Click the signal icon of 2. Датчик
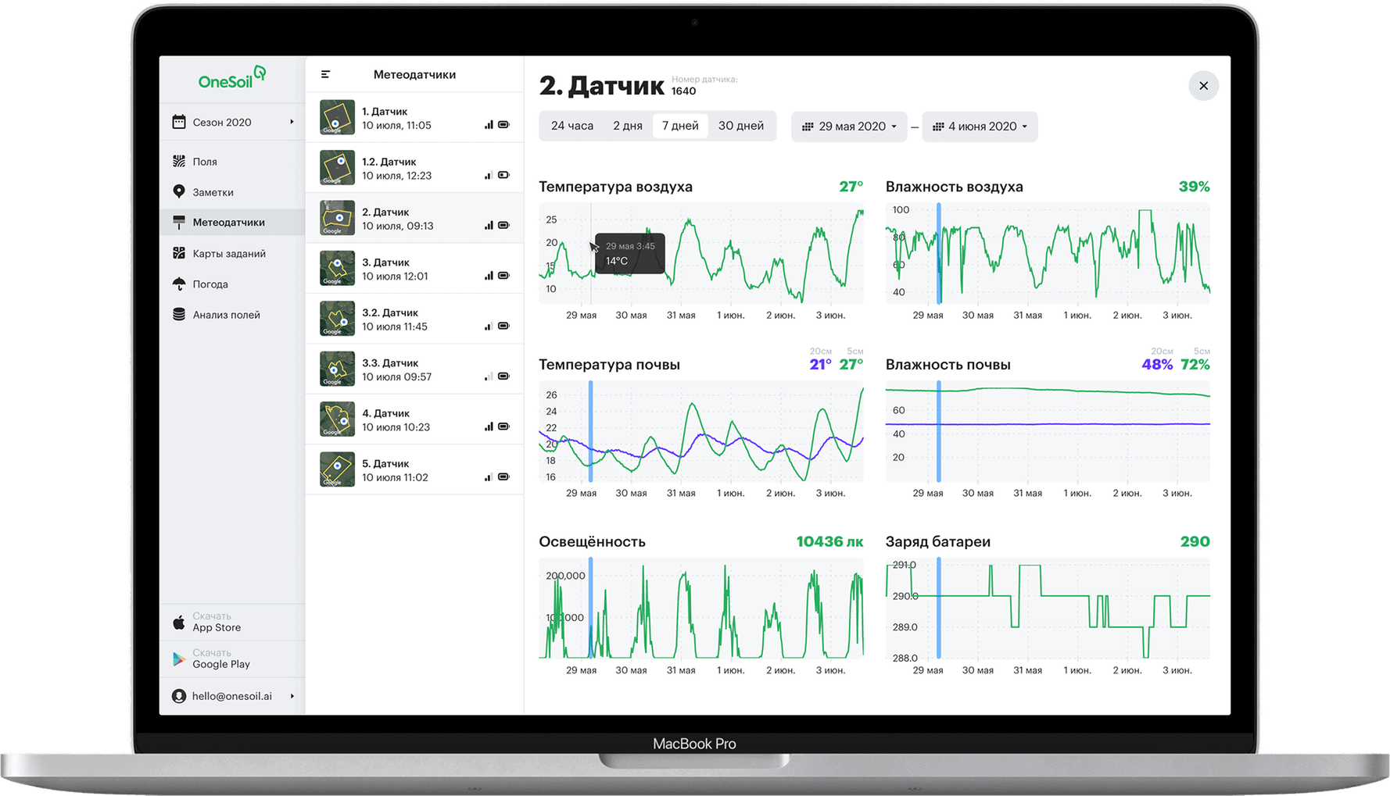 [x=489, y=226]
